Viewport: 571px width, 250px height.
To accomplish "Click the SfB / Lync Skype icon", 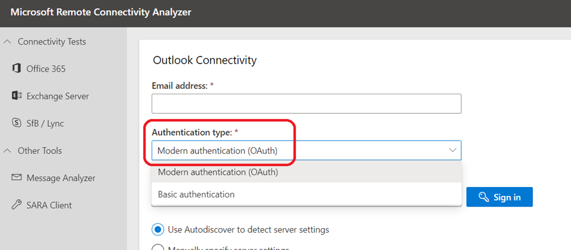I will coord(16,123).
